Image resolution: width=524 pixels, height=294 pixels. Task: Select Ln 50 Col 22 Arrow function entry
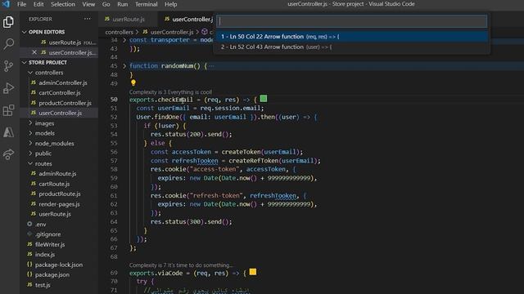(352, 37)
